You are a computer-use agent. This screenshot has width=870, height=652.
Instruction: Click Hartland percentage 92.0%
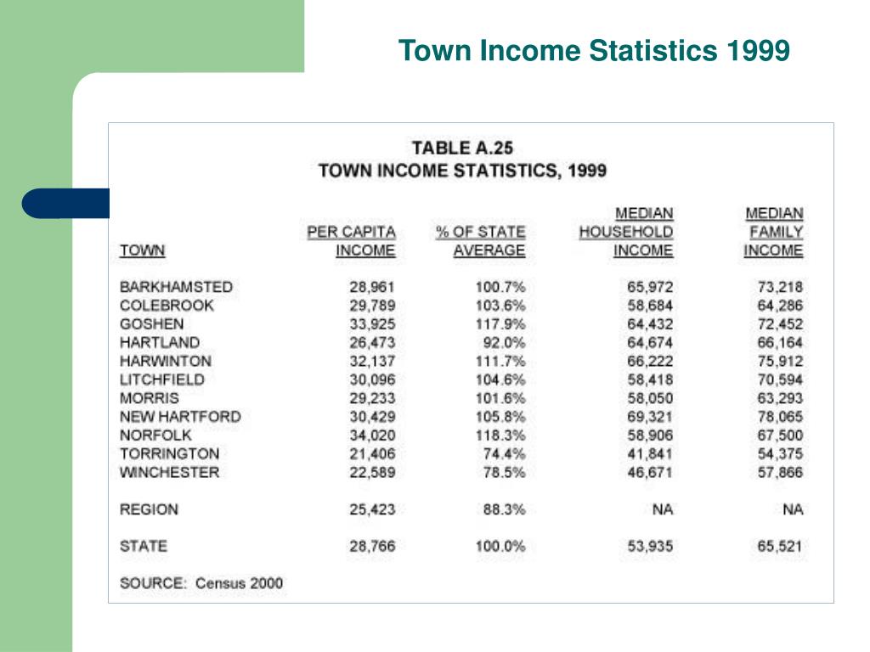504,343
